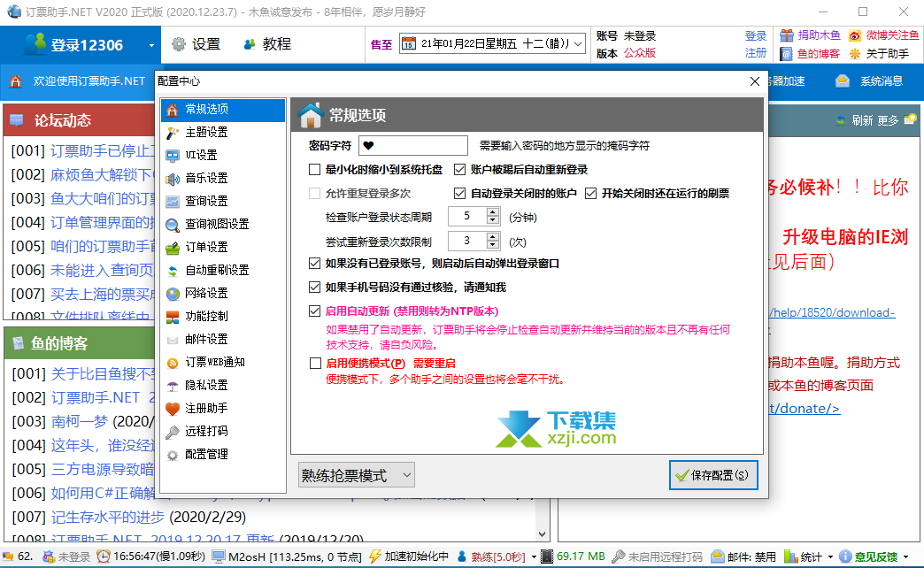Viewport: 924px width, 568px height.
Task: Expand 登录12306 dropdown arrow
Action: click(x=151, y=45)
